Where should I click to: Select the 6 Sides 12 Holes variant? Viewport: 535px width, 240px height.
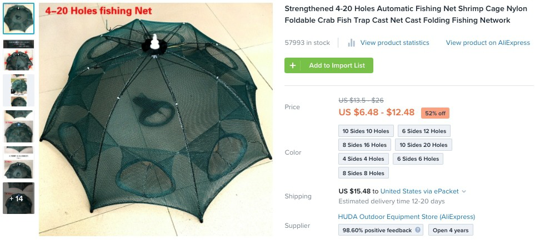pyautogui.click(x=424, y=131)
